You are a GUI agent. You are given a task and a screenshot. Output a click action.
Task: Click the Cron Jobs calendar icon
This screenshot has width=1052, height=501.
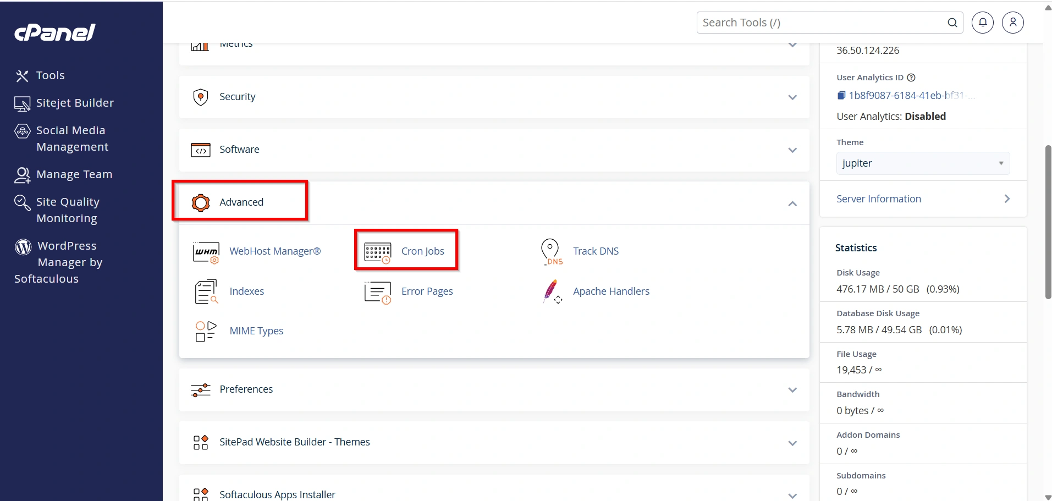[x=378, y=253]
